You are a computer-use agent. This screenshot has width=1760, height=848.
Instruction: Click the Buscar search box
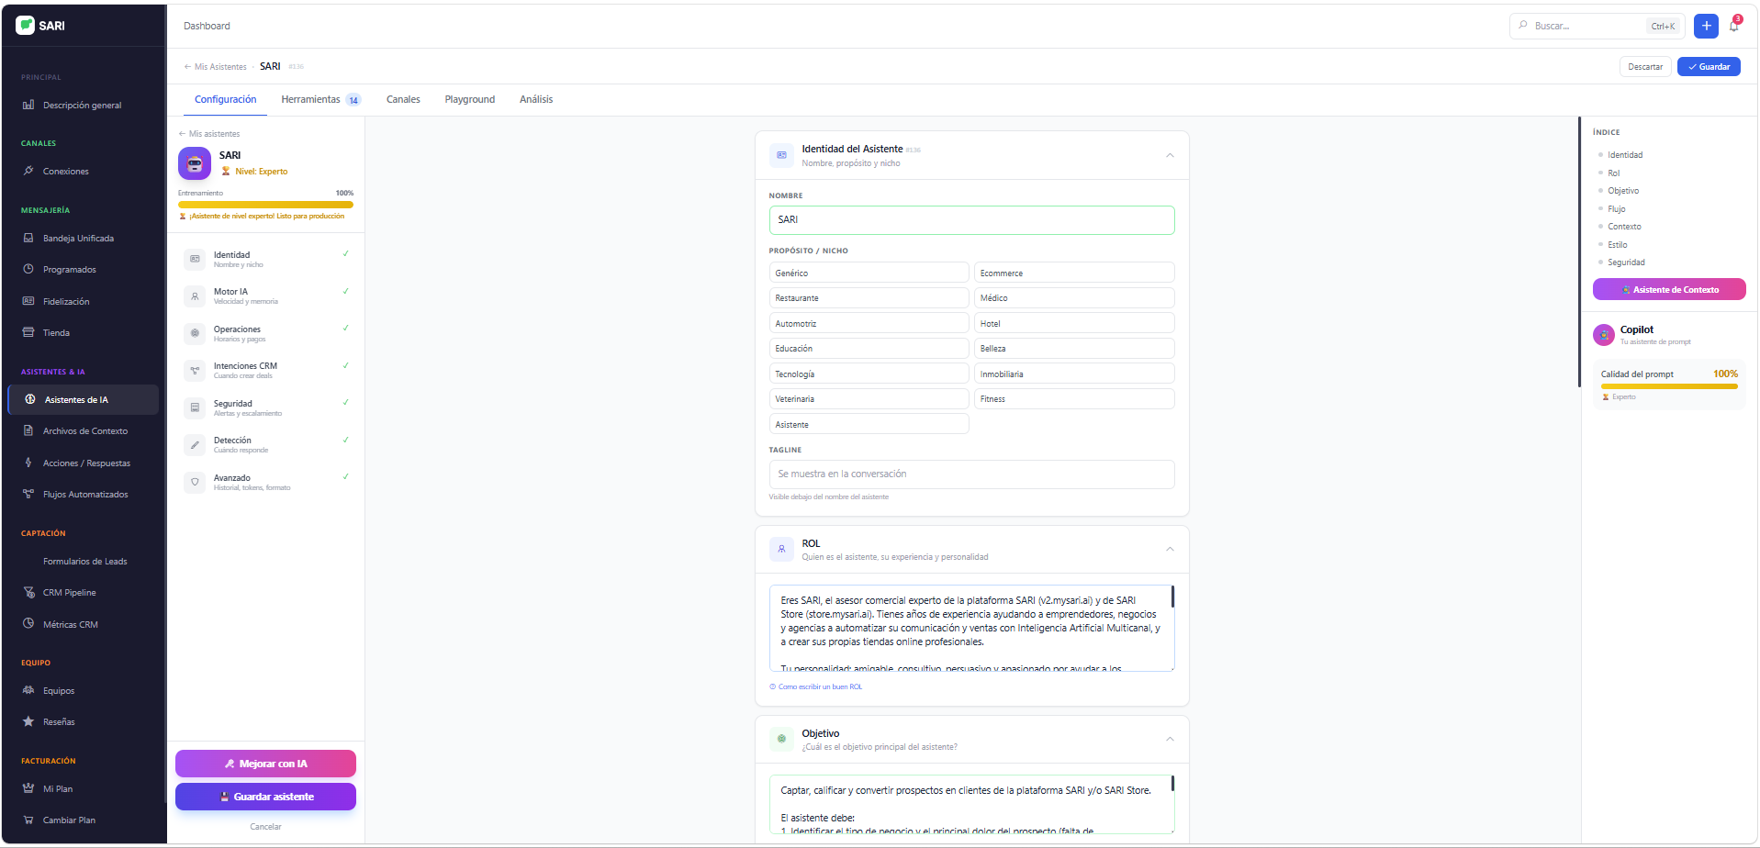1597,26
